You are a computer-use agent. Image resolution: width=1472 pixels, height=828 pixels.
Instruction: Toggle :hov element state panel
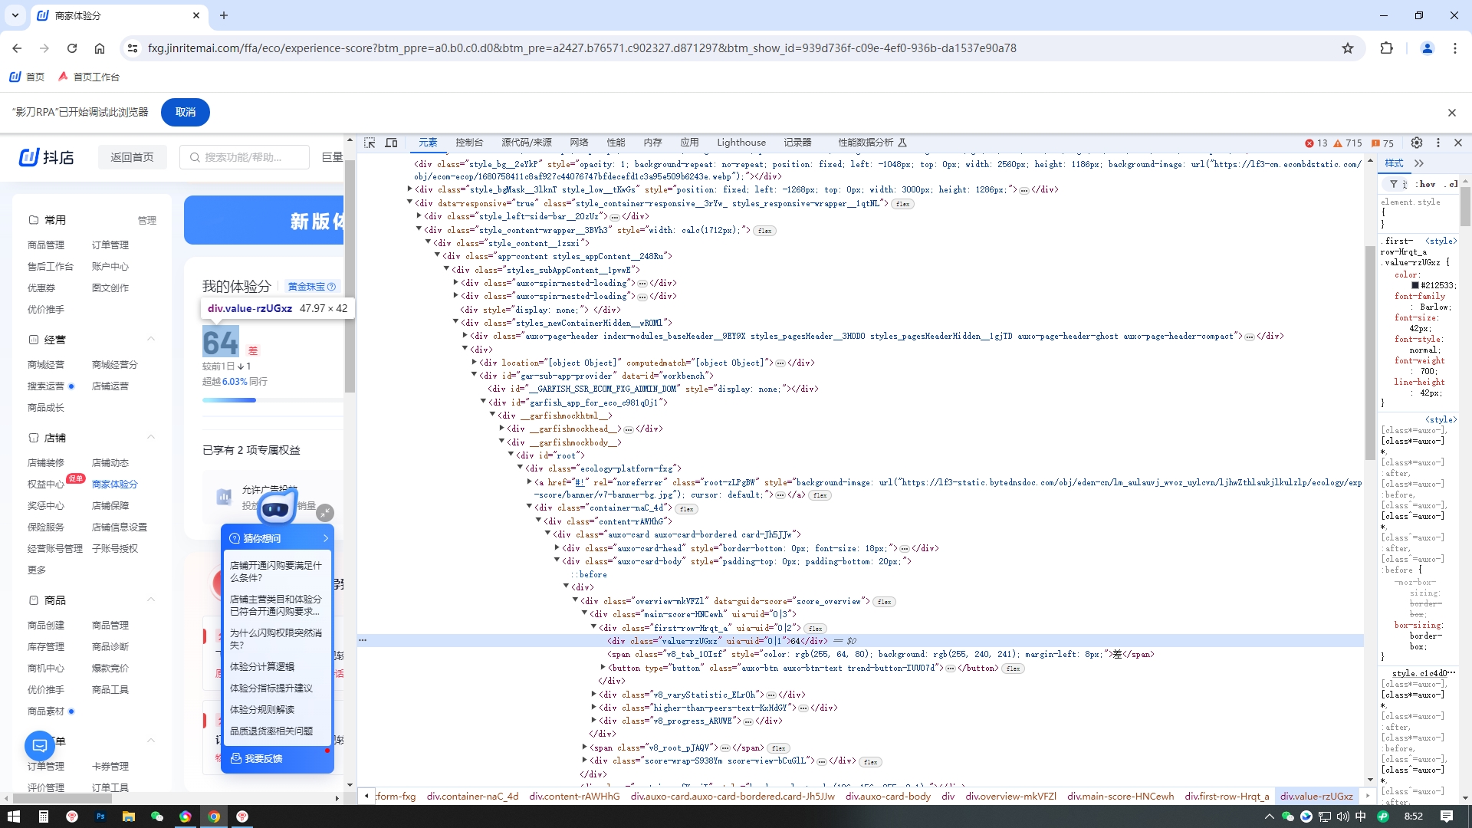tap(1426, 184)
